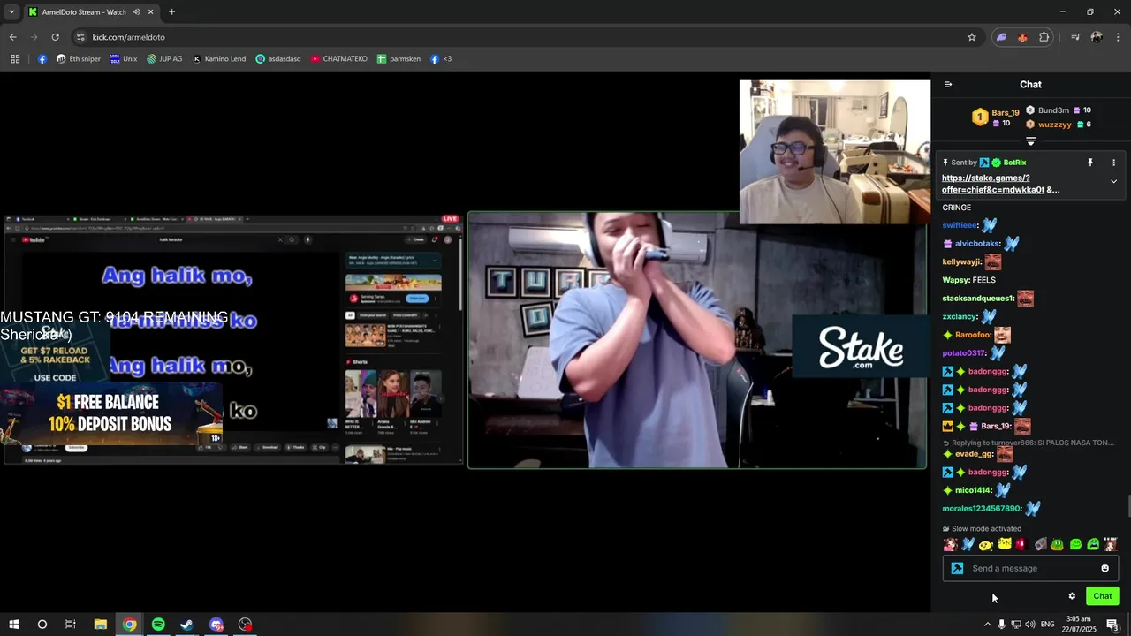The width and height of the screenshot is (1131, 636).
Task: Reload the page
Action: [55, 37]
